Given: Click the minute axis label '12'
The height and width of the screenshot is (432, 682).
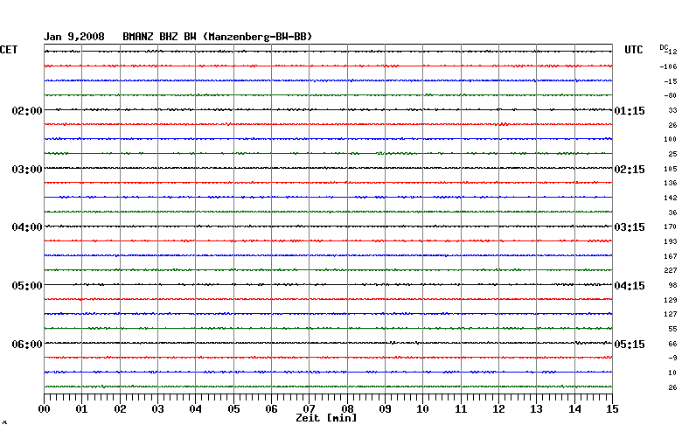Looking at the screenshot, I should click(498, 409).
